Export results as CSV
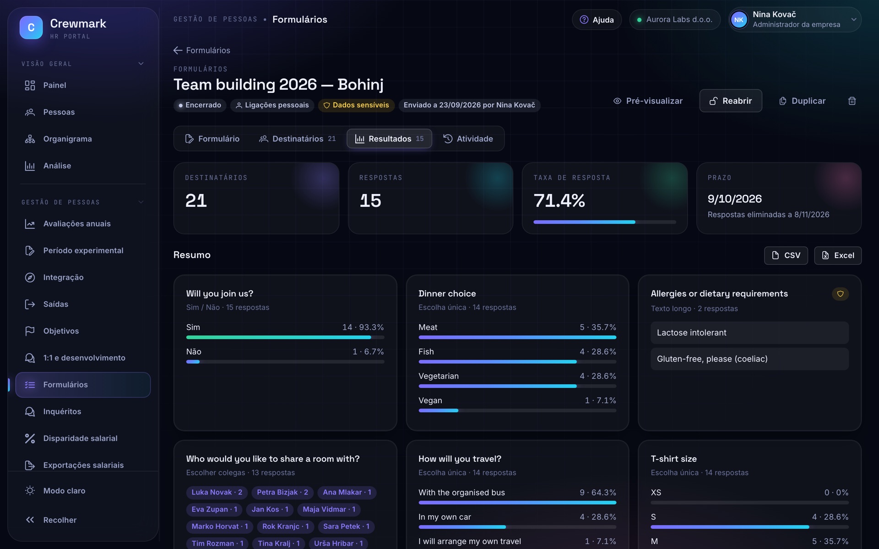This screenshot has width=879, height=549. click(x=786, y=255)
